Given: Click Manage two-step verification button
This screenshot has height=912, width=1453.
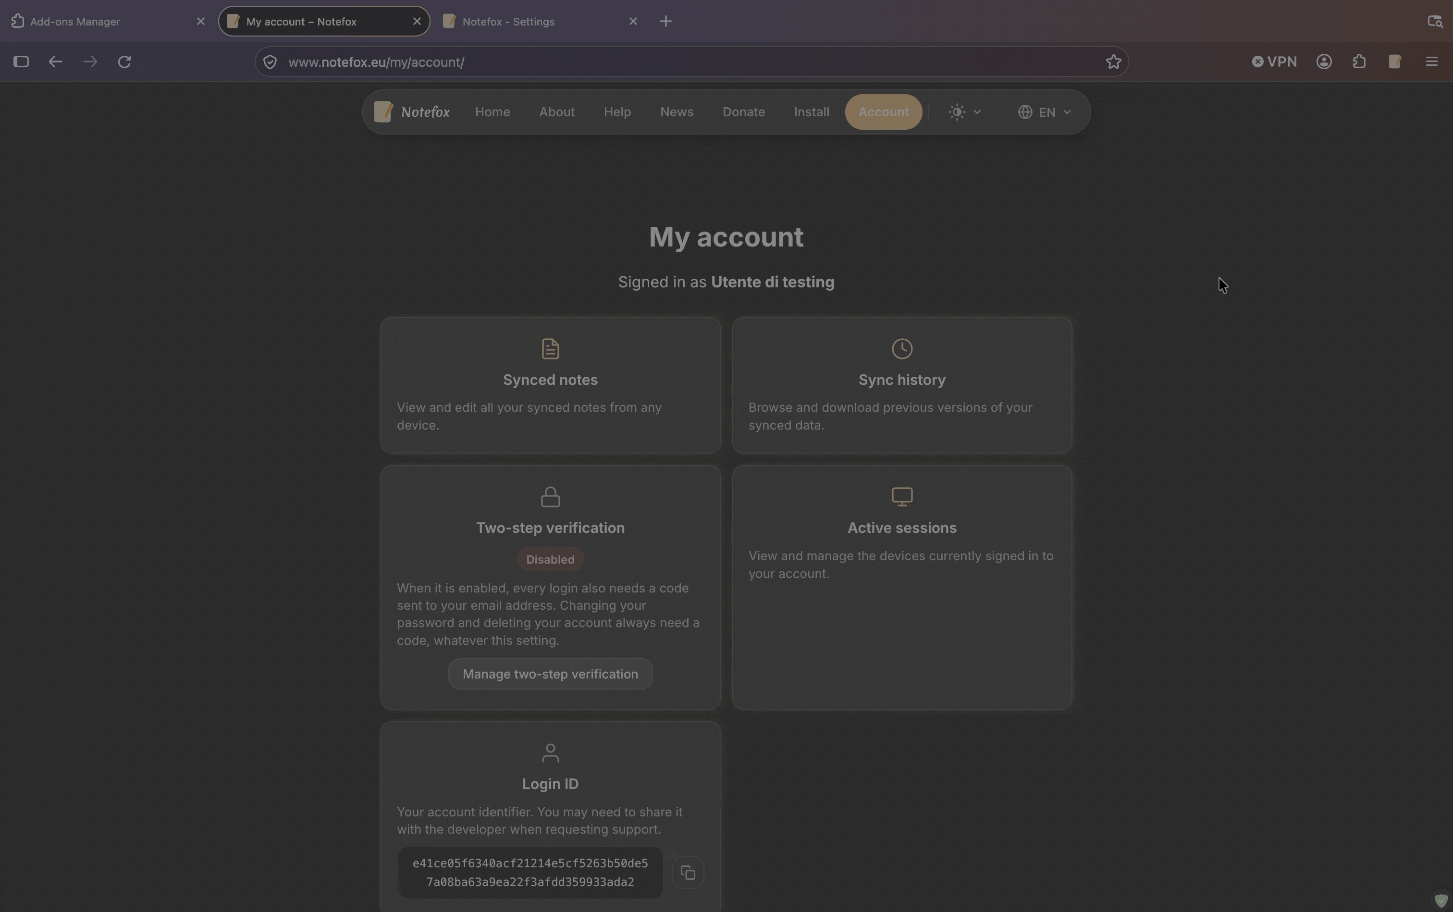Looking at the screenshot, I should pyautogui.click(x=550, y=674).
